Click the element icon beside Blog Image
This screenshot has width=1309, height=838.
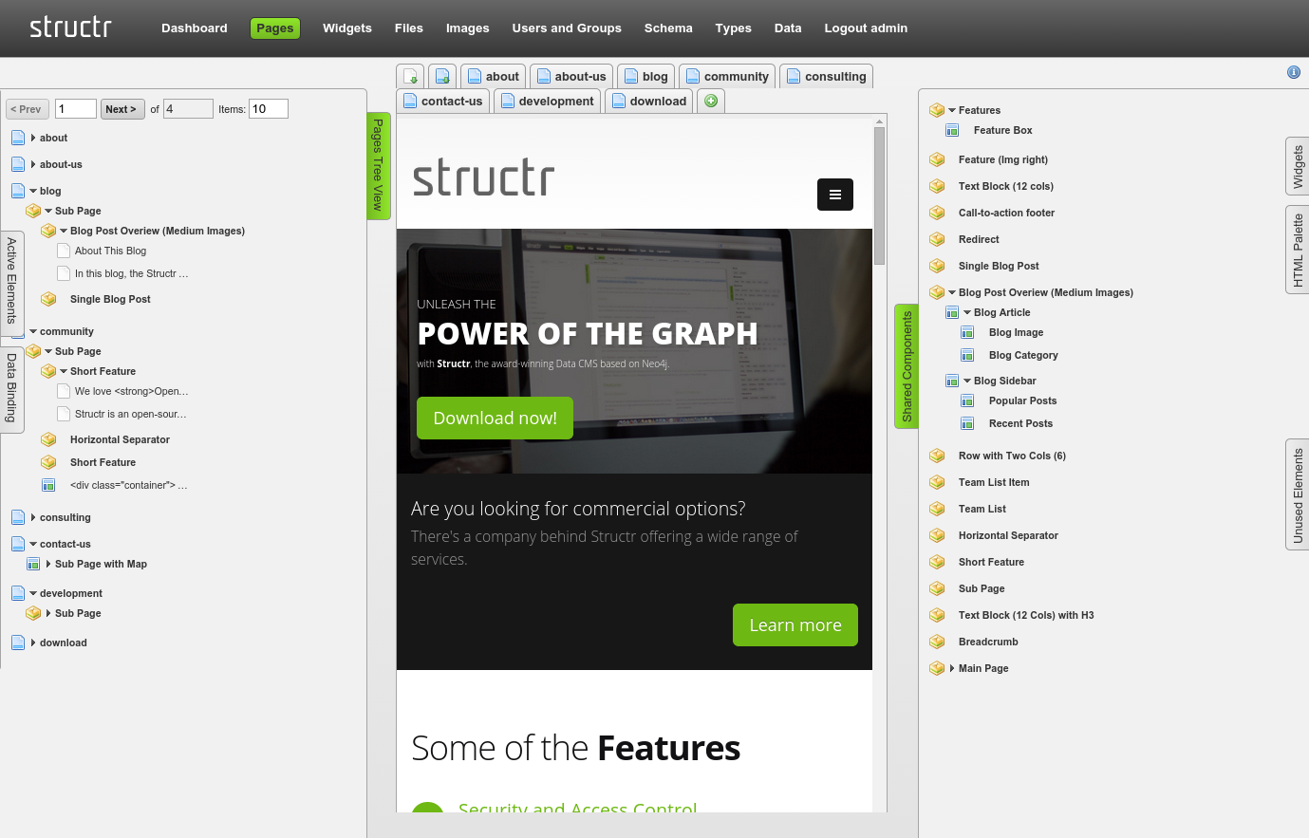(967, 332)
